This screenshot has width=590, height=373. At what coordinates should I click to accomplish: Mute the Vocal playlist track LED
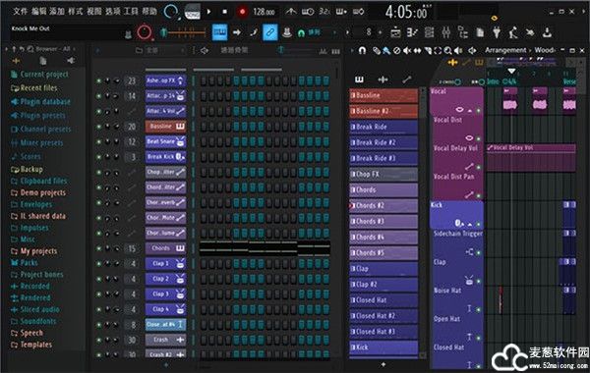[479, 111]
